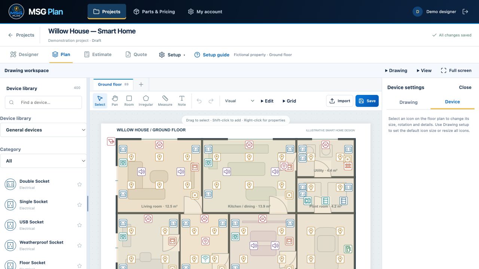Select the right speaker in living room
Viewport: 479px width, 269px height.
click(x=181, y=172)
